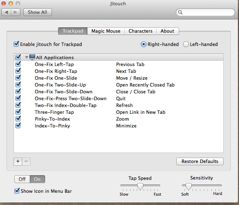This screenshot has width=239, height=205.
Task: Select the All Applications group row
Action: click(119, 57)
